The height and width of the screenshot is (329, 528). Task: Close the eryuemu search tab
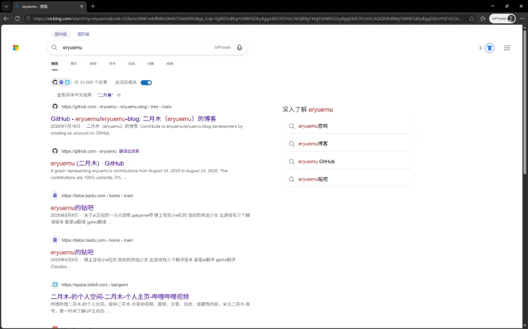point(81,6)
